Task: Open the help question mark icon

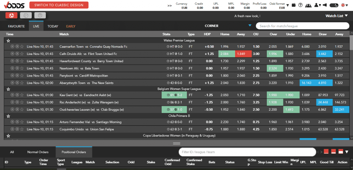Action: tap(301, 5)
